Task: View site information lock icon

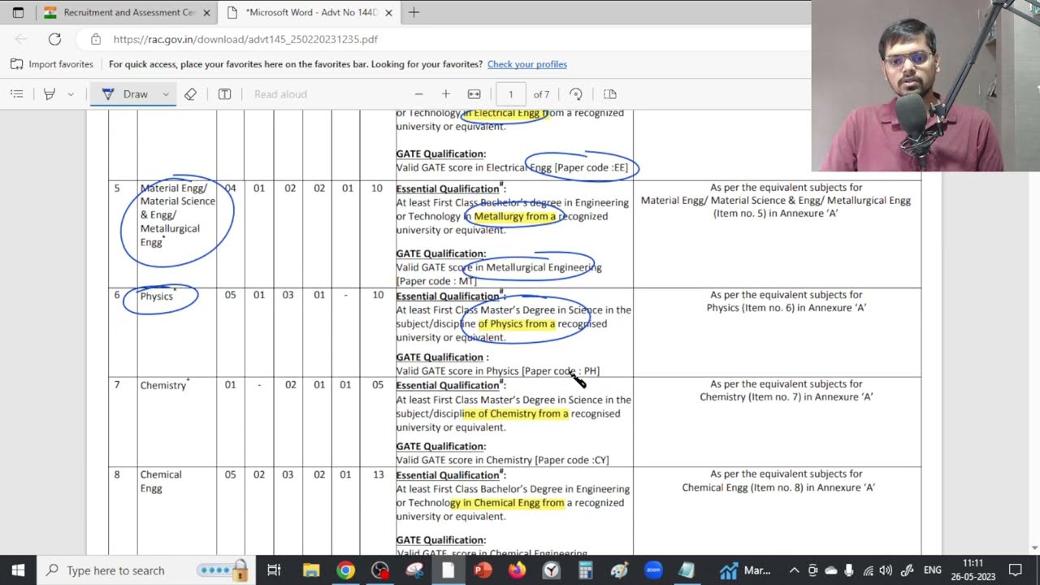Action: click(x=96, y=39)
